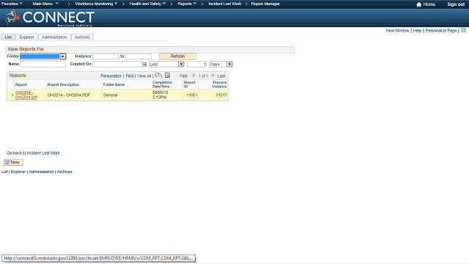Image resolution: width=469 pixels, height=264 pixels.
Task: Click Personalize in Reports grid header
Action: [111, 76]
